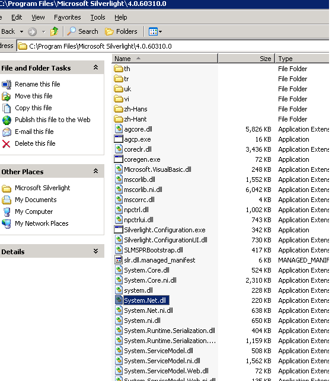Select the npctrlui.dll file name

tap(139, 220)
